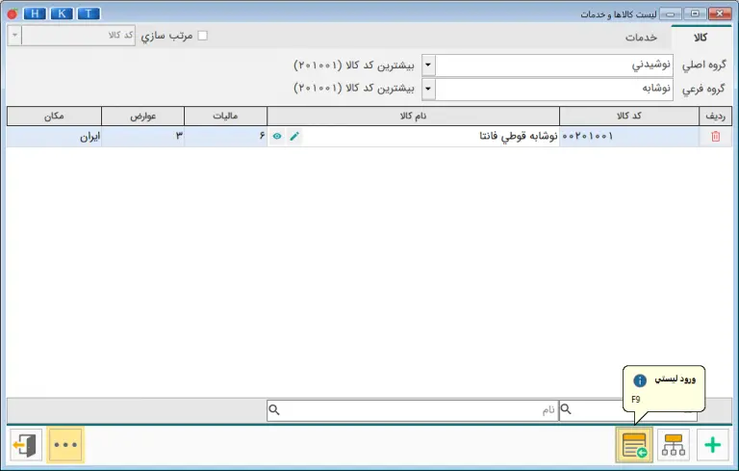Minimize the ليست كالاها و خدمات window

click(670, 13)
